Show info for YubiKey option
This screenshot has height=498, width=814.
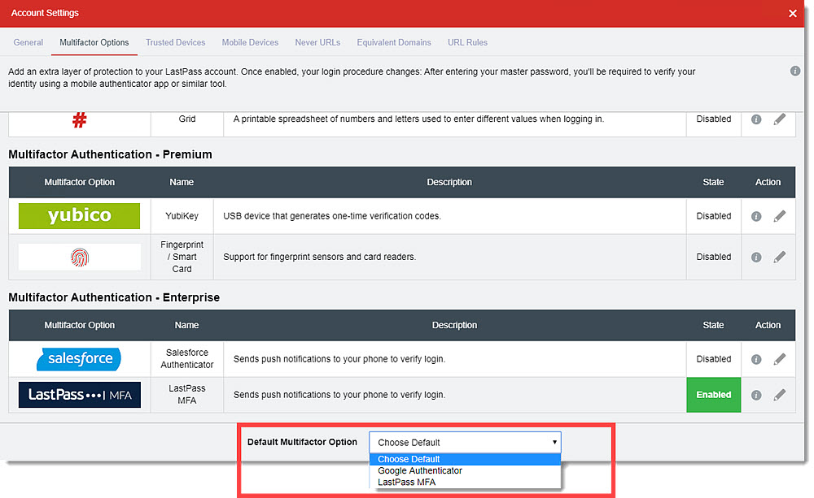coord(756,216)
